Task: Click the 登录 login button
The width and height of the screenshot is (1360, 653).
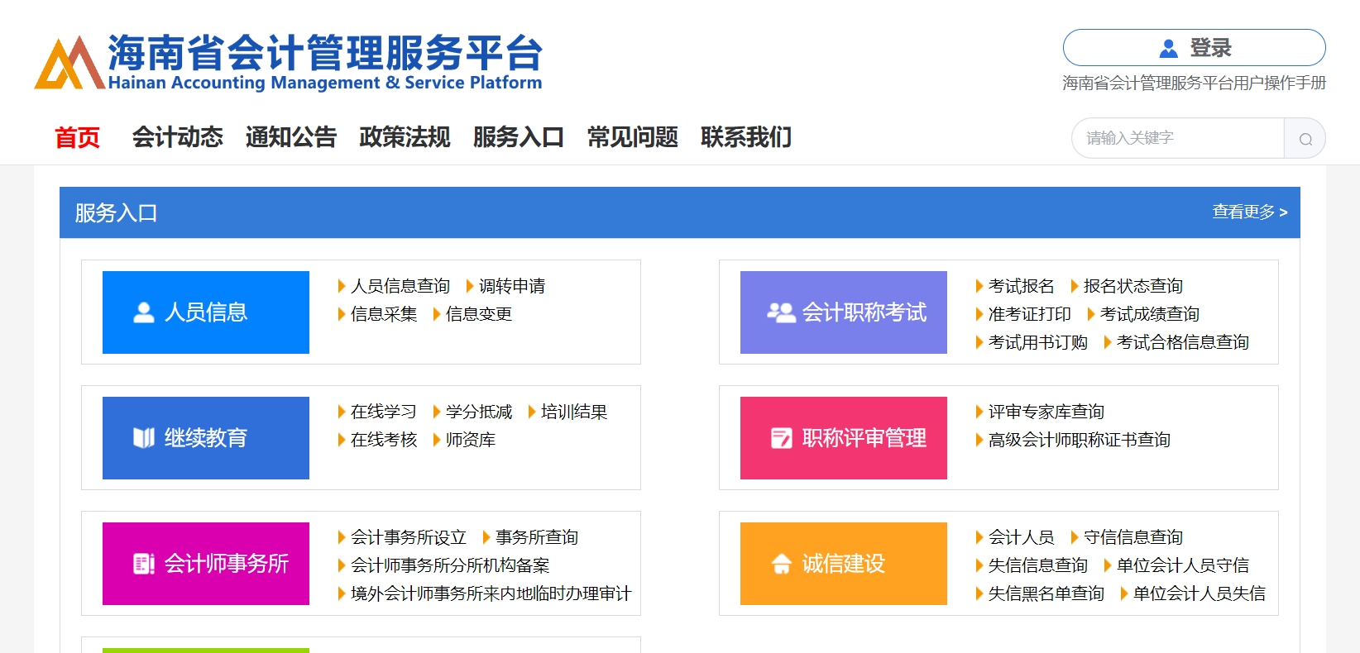Action: (x=1194, y=48)
